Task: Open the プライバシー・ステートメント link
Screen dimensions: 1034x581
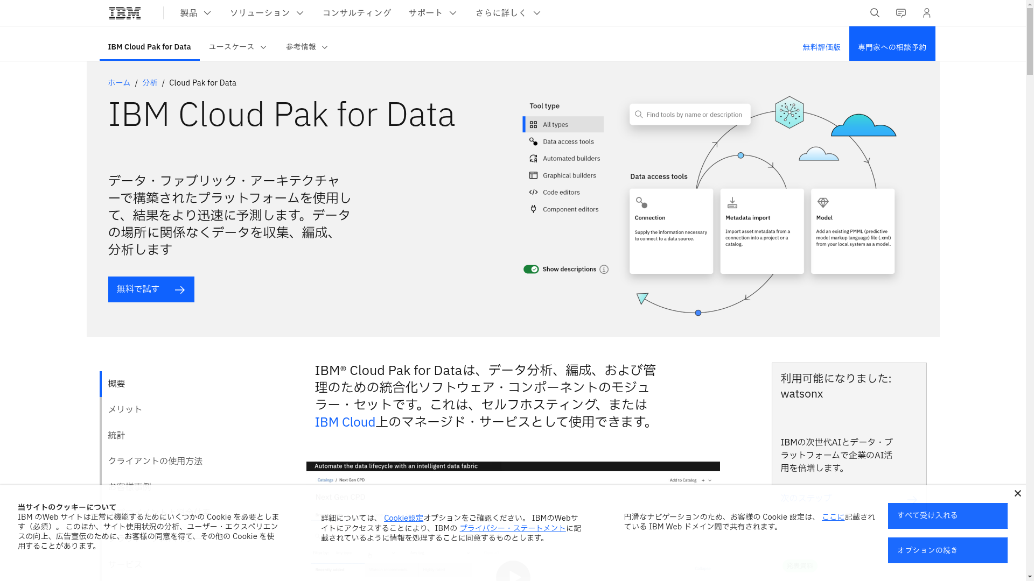Action: [x=513, y=528]
